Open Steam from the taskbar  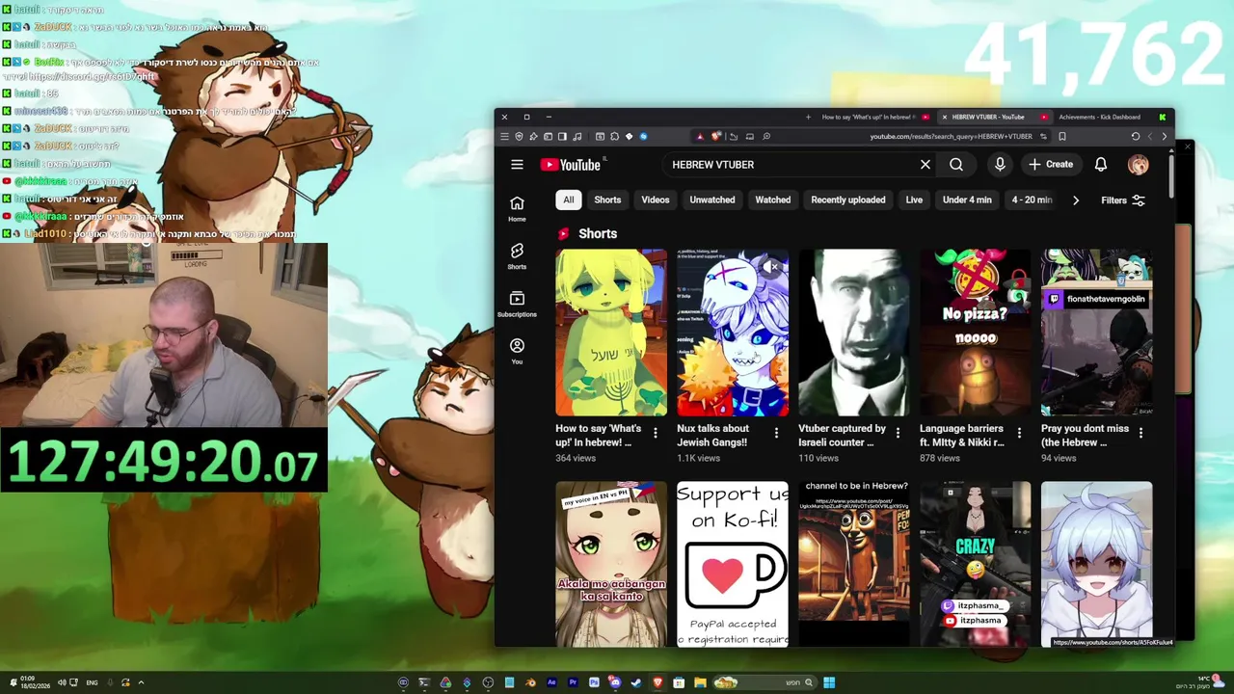(636, 682)
